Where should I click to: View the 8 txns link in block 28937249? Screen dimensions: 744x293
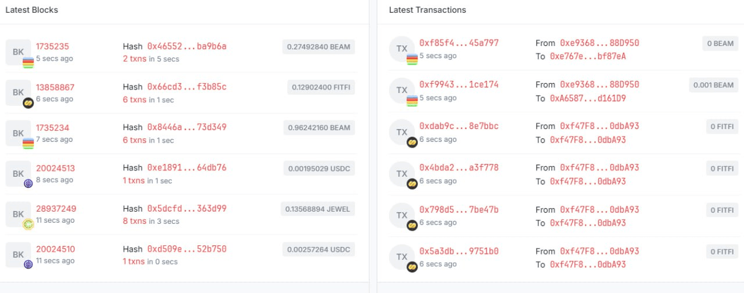(x=134, y=221)
